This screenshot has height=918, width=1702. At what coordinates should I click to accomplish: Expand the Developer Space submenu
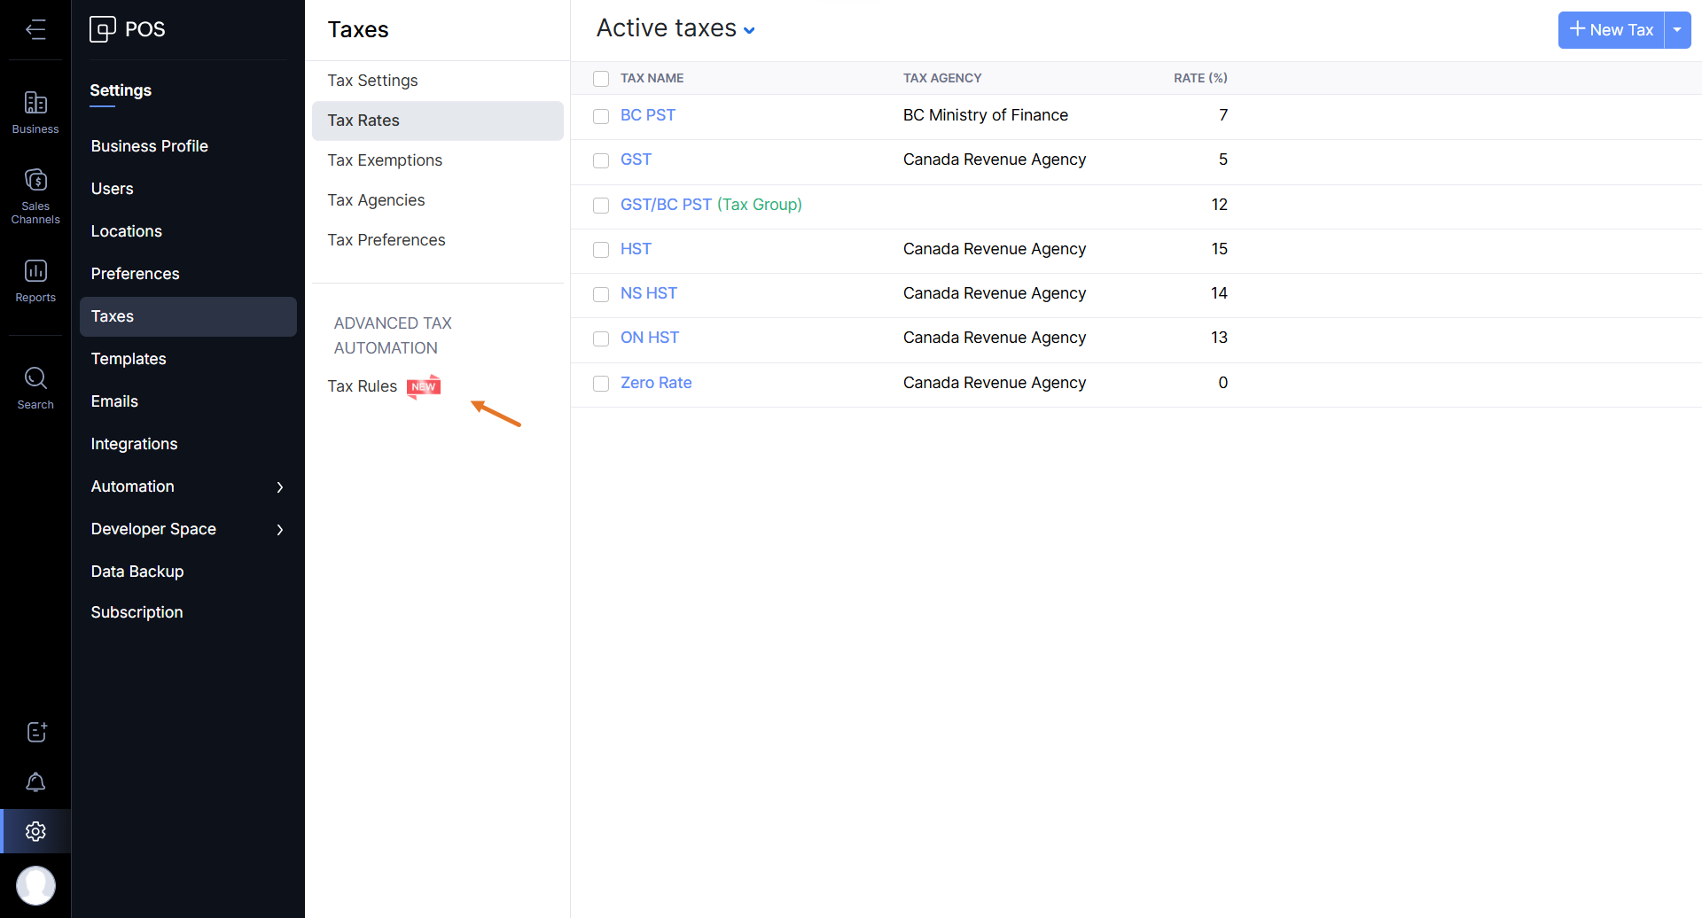pyautogui.click(x=280, y=530)
